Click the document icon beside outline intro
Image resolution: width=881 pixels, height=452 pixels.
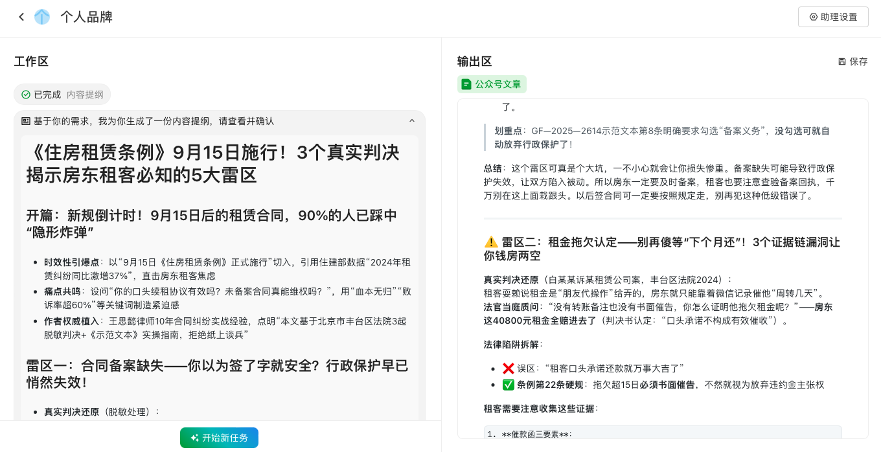pyautogui.click(x=26, y=121)
